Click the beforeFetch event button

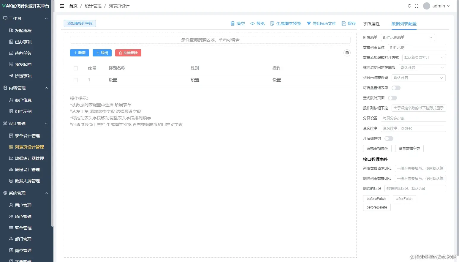[376, 198]
